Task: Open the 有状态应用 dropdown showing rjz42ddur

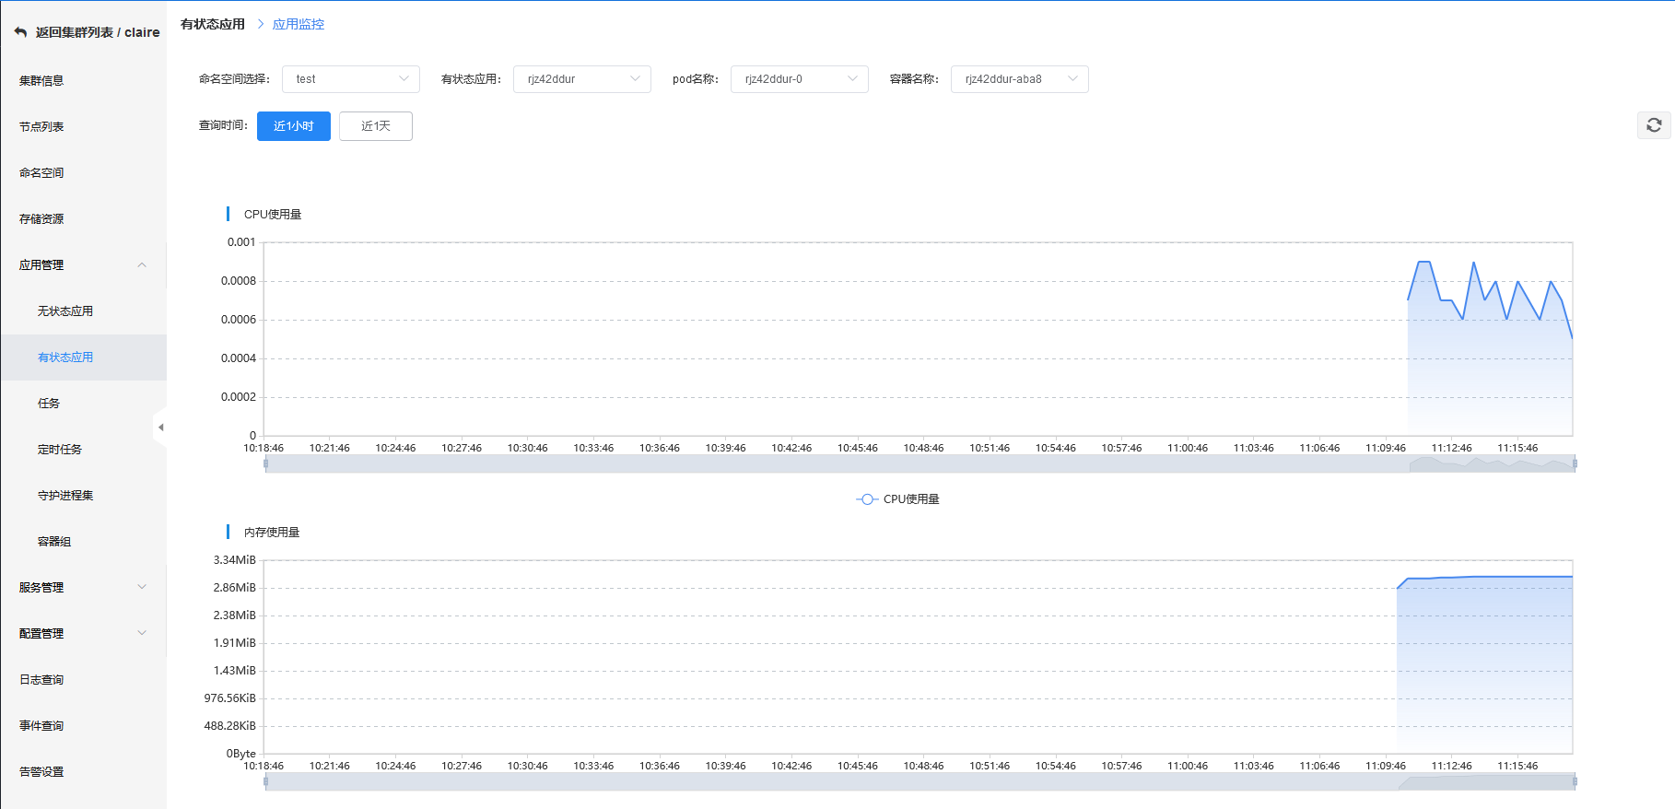Action: coord(582,79)
